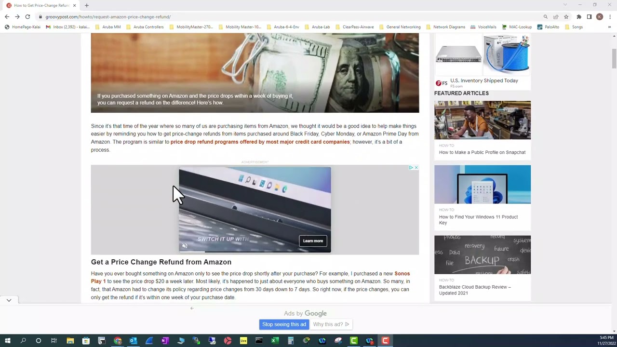Open a new browser tab
617x347 pixels.
tap(87, 5)
